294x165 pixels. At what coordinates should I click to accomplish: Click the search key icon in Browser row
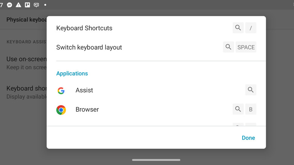pos(238,109)
